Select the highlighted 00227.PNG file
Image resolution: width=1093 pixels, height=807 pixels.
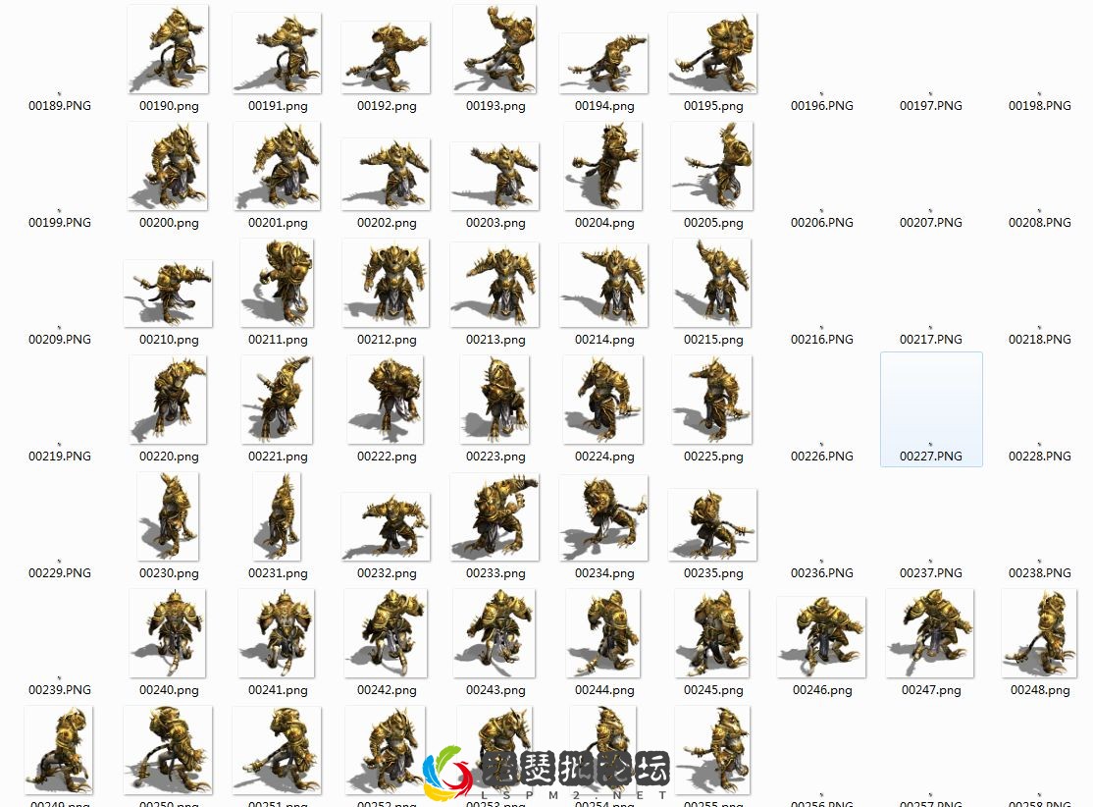(931, 408)
